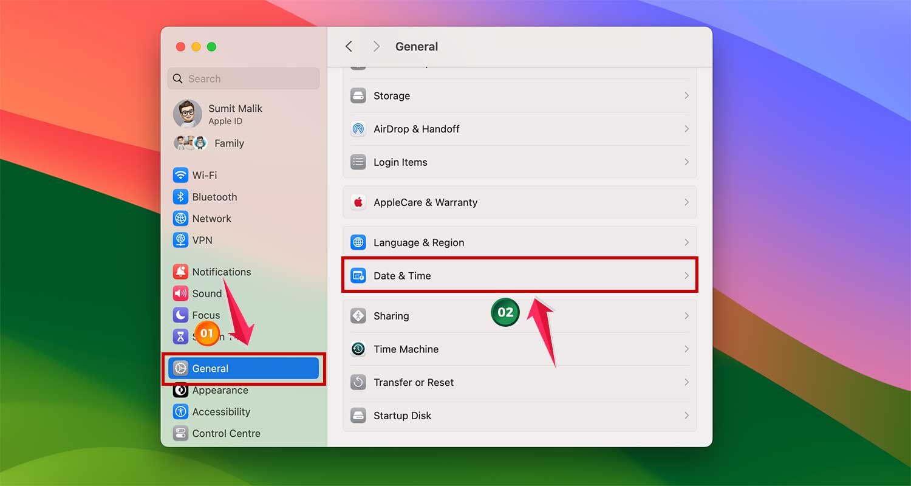Expand the Date & Time settings
The width and height of the screenshot is (911, 486).
tap(686, 275)
